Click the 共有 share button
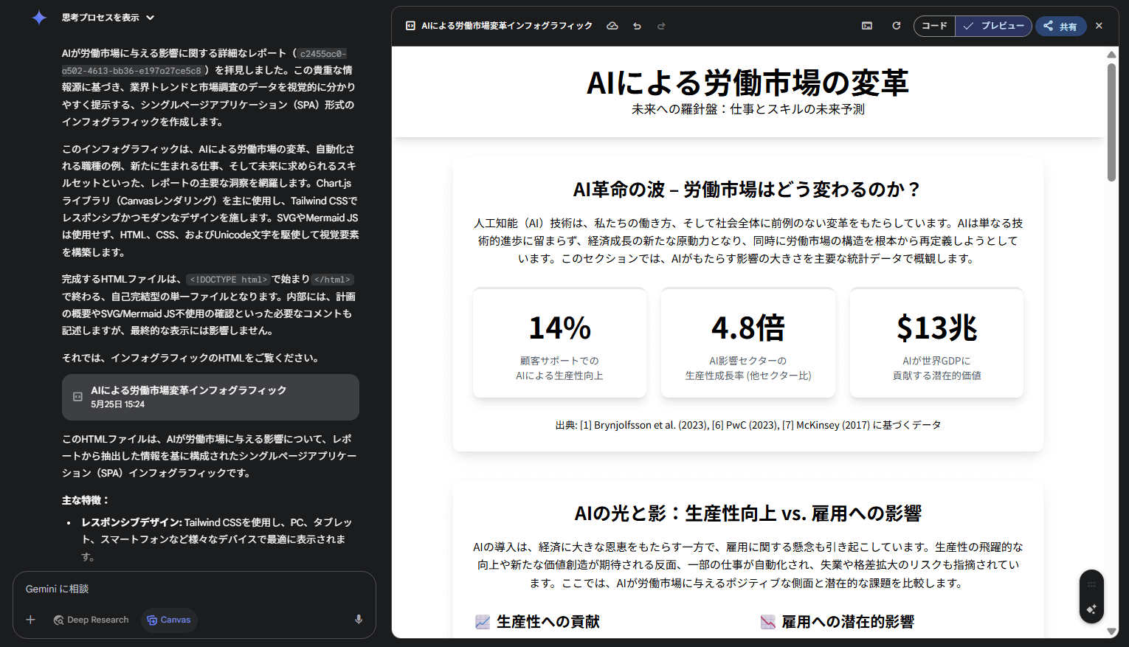Image resolution: width=1129 pixels, height=647 pixels. 1060,26
